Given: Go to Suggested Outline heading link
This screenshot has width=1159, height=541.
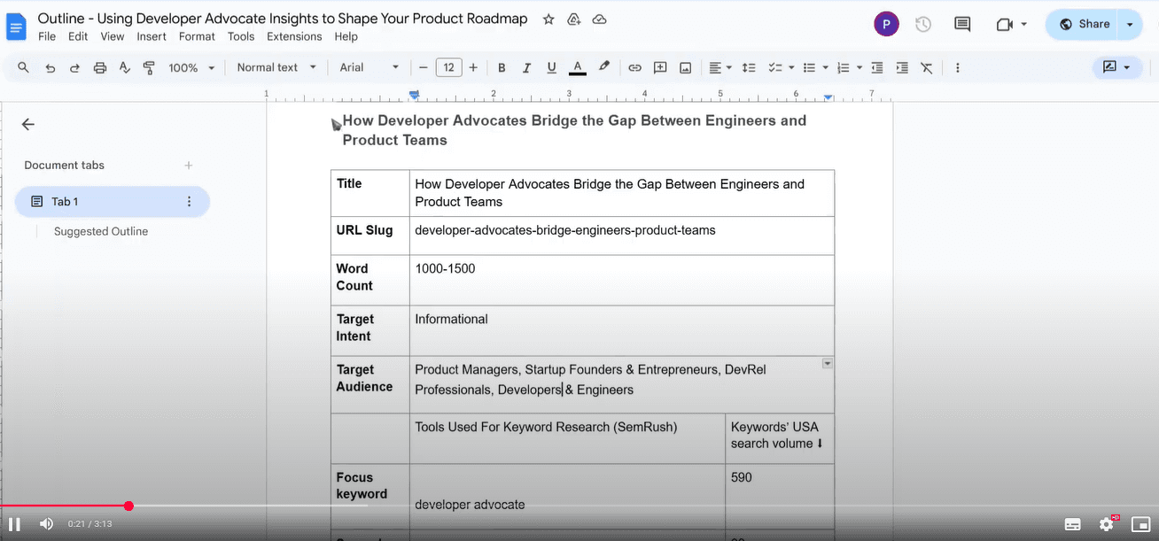Looking at the screenshot, I should click(x=101, y=231).
